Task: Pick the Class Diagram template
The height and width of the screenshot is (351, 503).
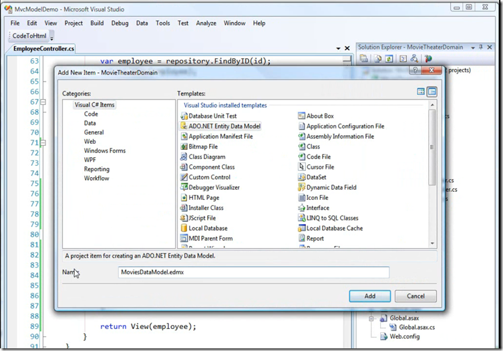Action: coord(203,157)
